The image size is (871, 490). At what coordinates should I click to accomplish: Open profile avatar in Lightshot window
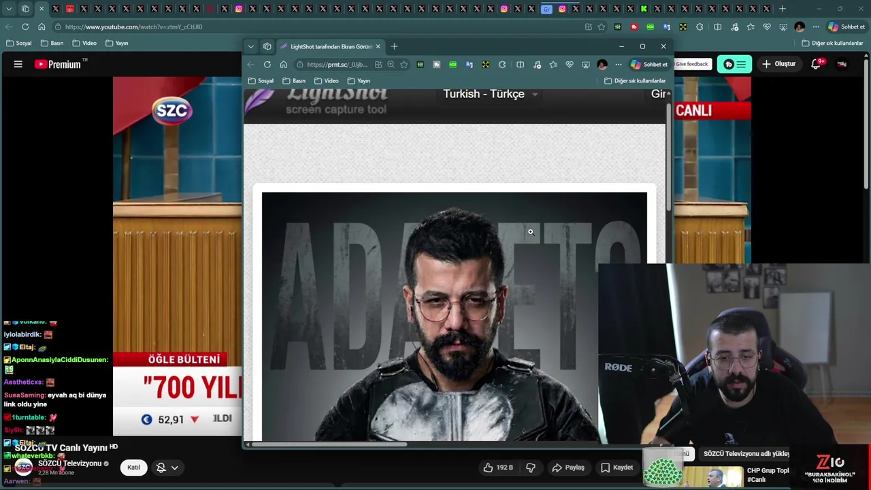click(602, 65)
